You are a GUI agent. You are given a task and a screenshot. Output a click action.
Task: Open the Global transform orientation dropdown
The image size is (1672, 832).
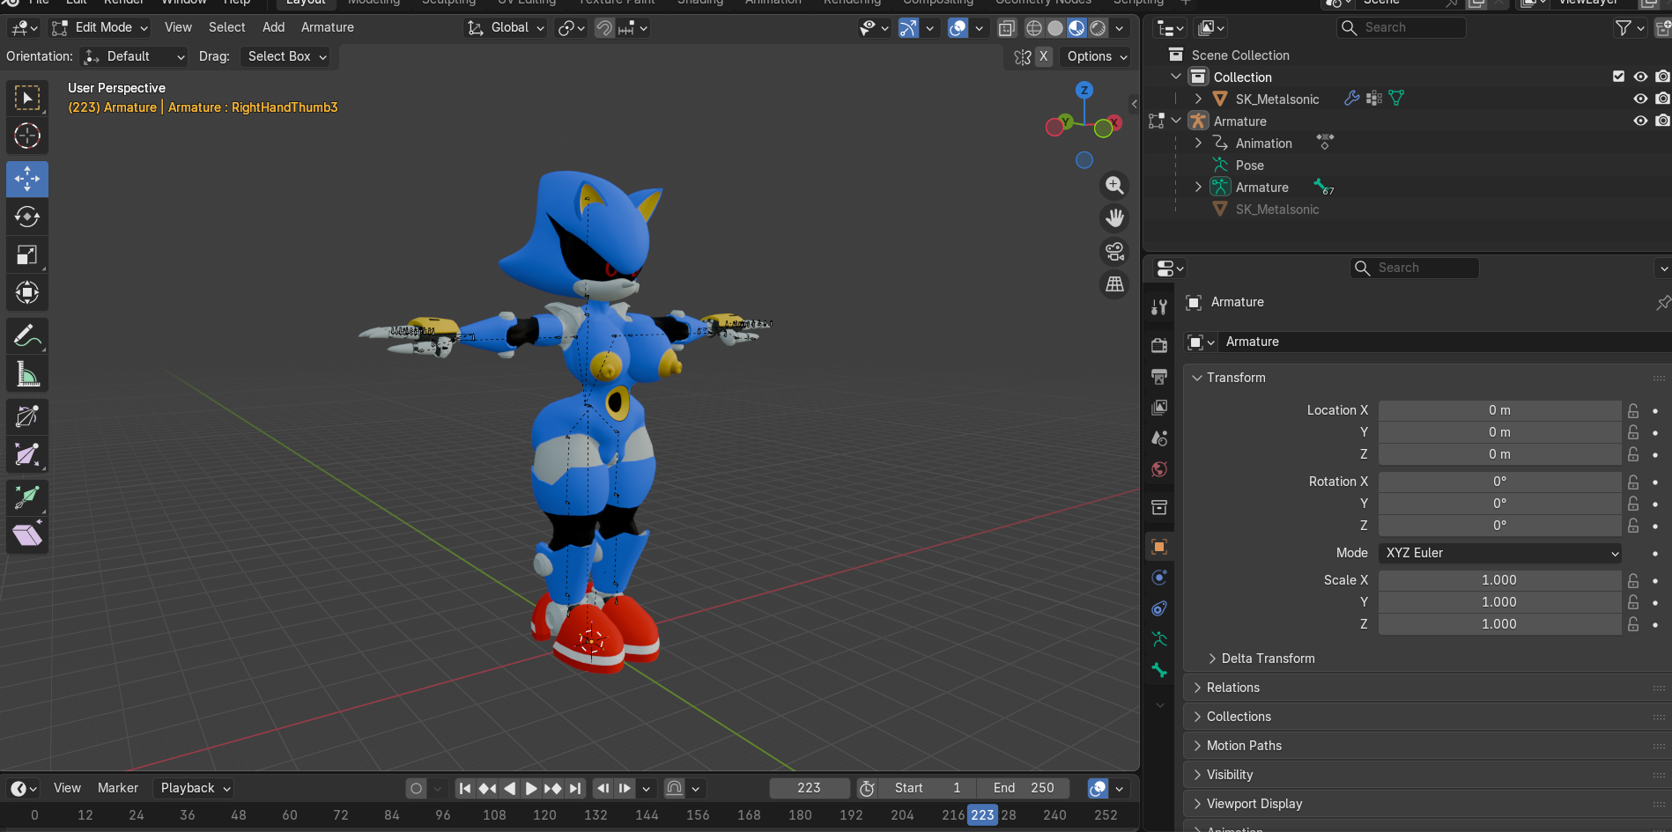506,28
